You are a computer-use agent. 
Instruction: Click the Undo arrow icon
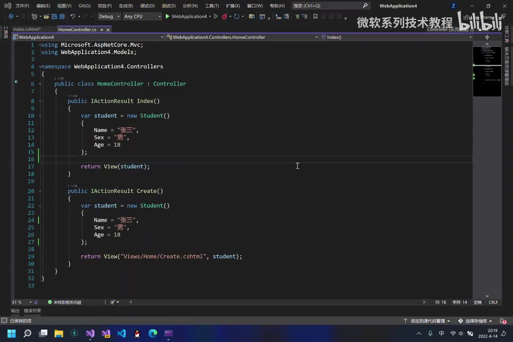73,16
